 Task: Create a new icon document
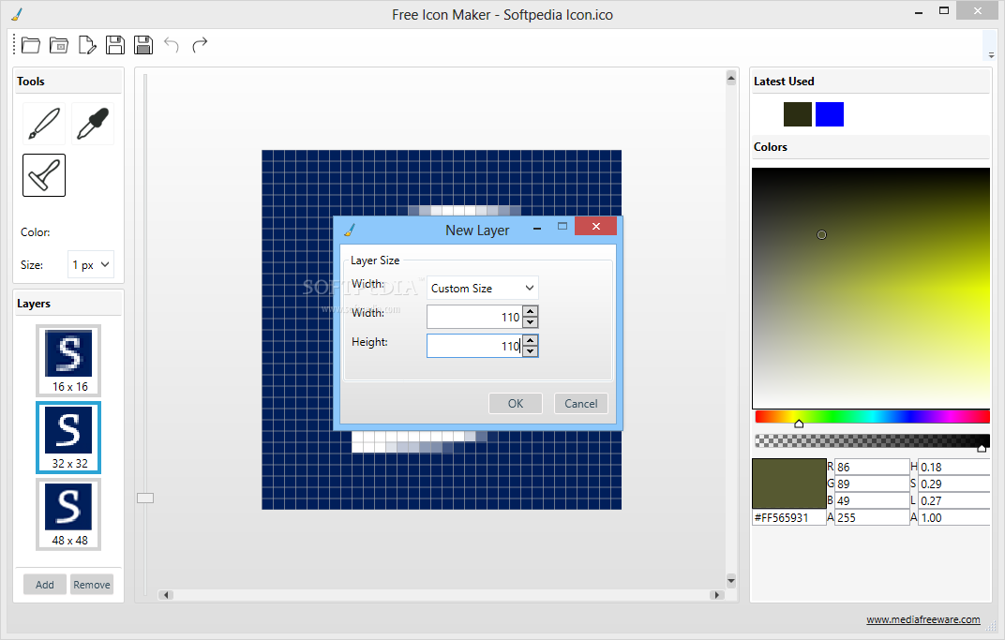[87, 44]
